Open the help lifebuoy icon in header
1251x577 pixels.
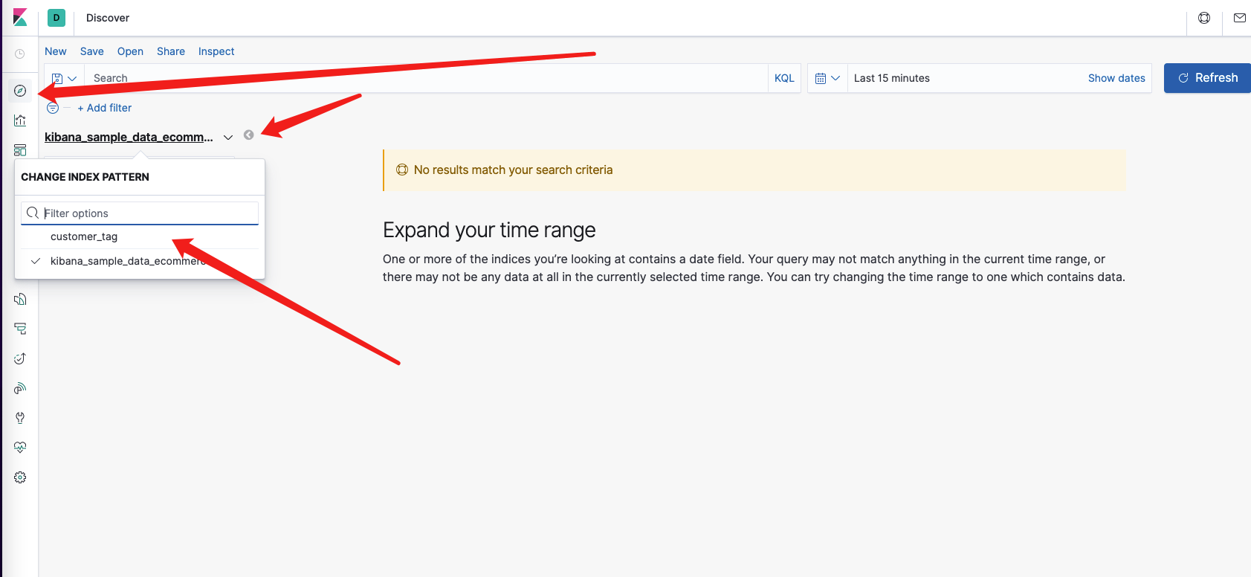click(1204, 18)
